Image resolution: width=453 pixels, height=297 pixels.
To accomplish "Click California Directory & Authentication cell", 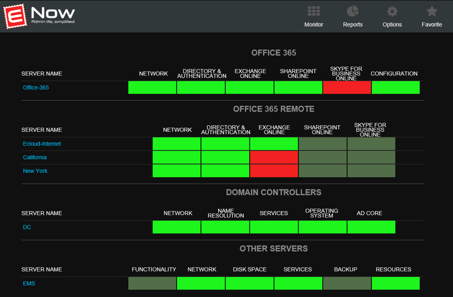I will 225,157.
